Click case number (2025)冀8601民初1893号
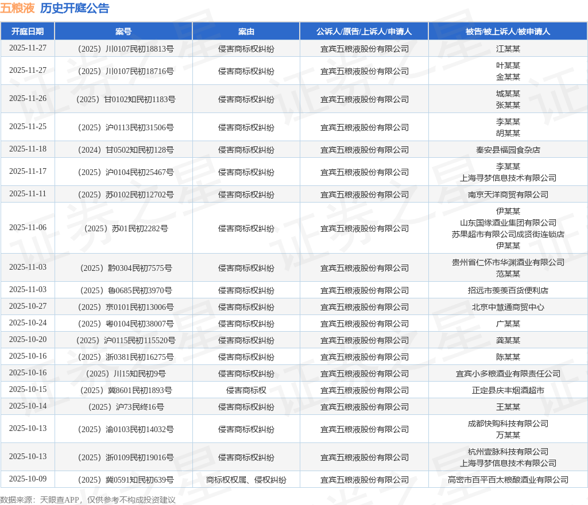588x505 pixels. point(126,390)
